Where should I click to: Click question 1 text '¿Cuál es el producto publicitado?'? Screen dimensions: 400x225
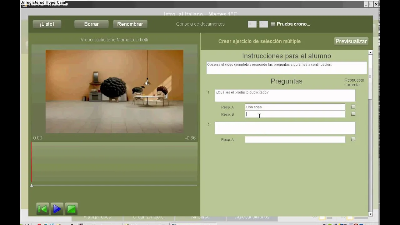[x=242, y=92]
